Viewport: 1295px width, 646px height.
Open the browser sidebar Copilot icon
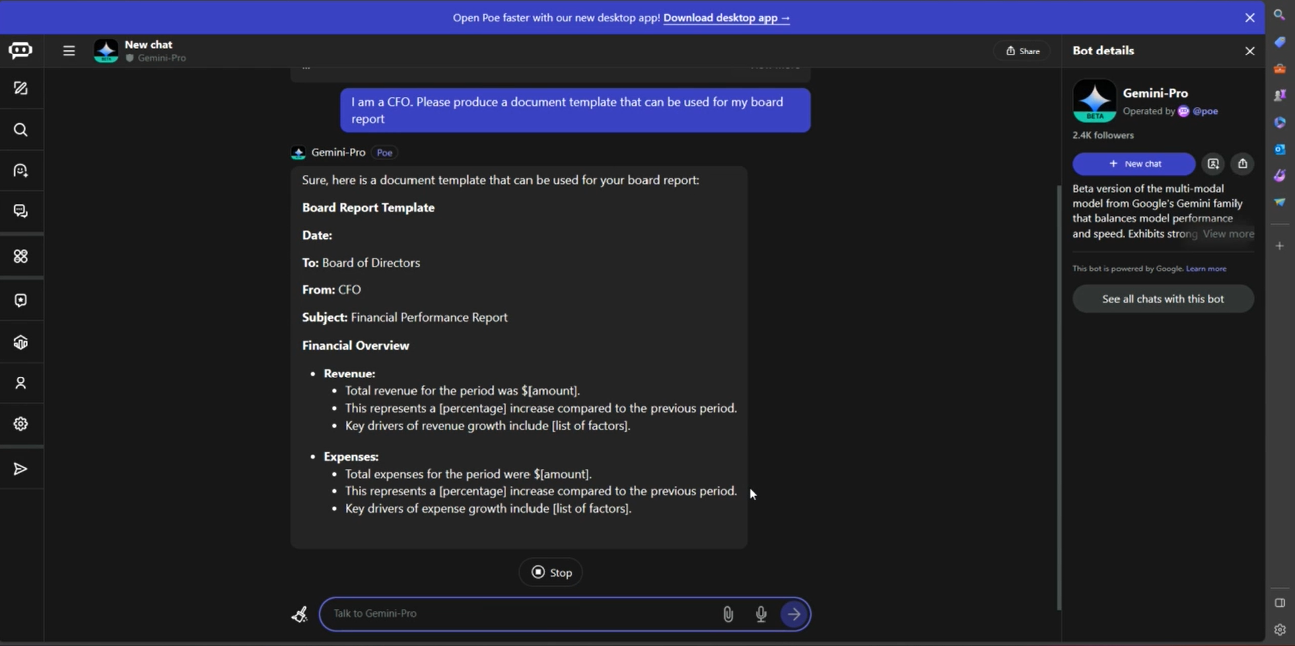pos(1280,122)
